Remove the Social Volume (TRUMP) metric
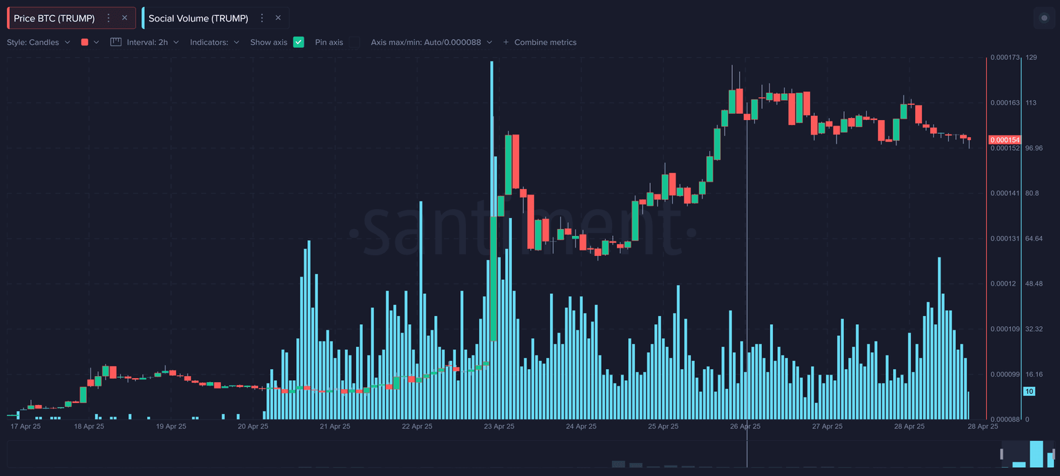1060x476 pixels. click(278, 18)
